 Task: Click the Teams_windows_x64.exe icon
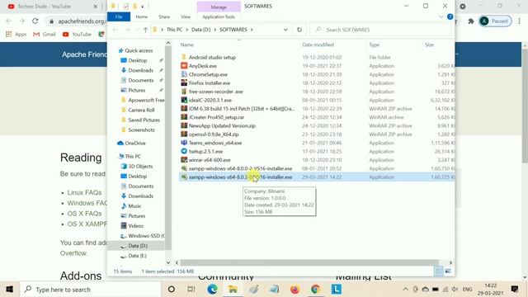184,143
